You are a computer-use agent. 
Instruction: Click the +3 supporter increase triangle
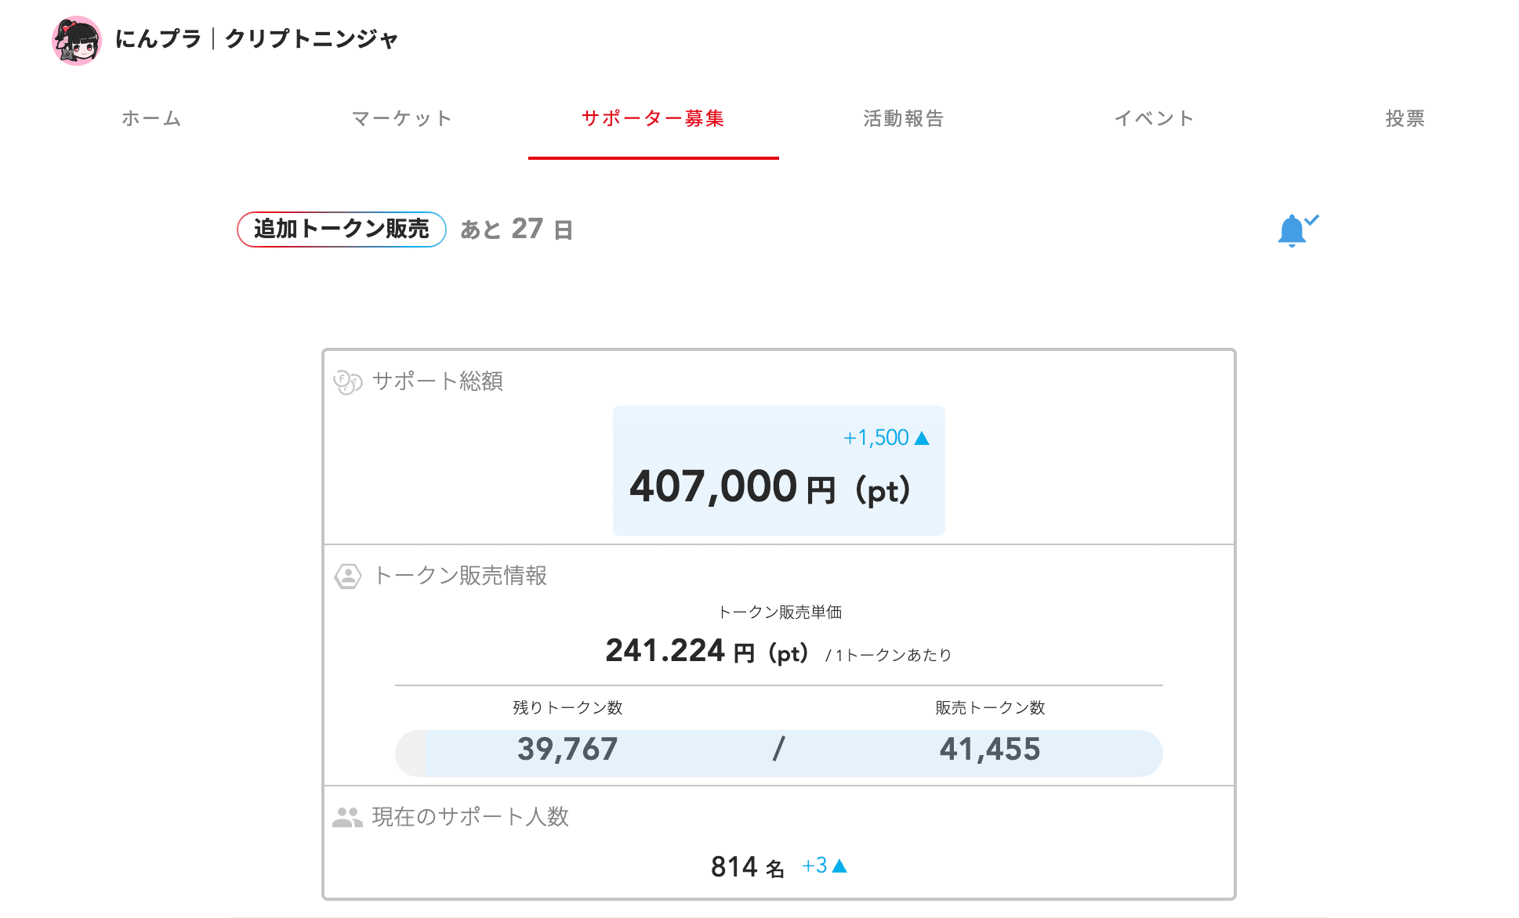tap(839, 866)
